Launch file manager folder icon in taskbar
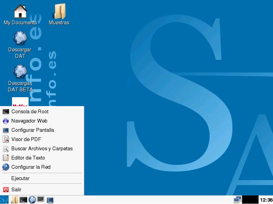Screen dimensions: 273x204 coord(14,200)
